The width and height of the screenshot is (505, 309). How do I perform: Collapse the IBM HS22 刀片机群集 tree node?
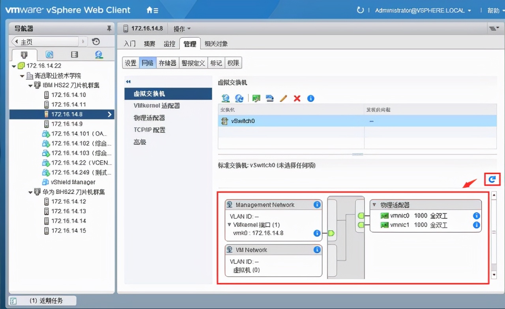point(30,85)
